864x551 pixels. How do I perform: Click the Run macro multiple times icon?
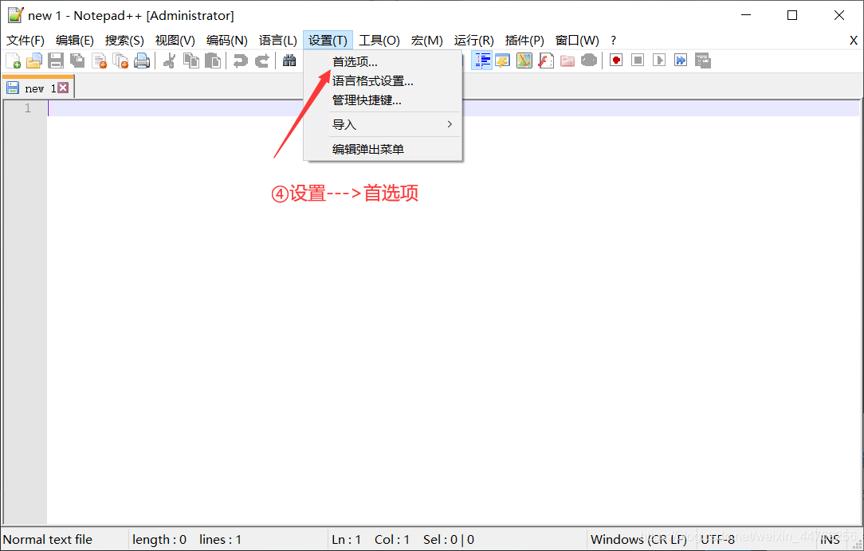[681, 61]
